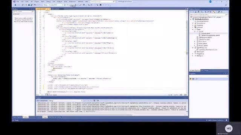Start debugging with IIS Express button
The height and width of the screenshot is (135, 241).
coord(69,5)
